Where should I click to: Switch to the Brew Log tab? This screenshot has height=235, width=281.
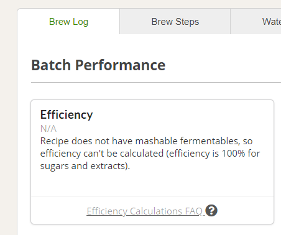68,22
